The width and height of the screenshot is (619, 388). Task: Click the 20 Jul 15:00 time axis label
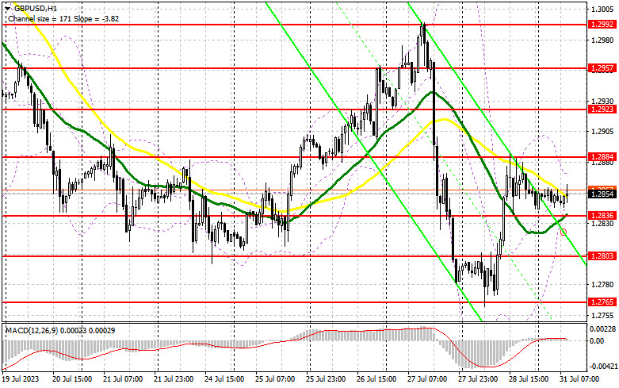click(x=72, y=379)
